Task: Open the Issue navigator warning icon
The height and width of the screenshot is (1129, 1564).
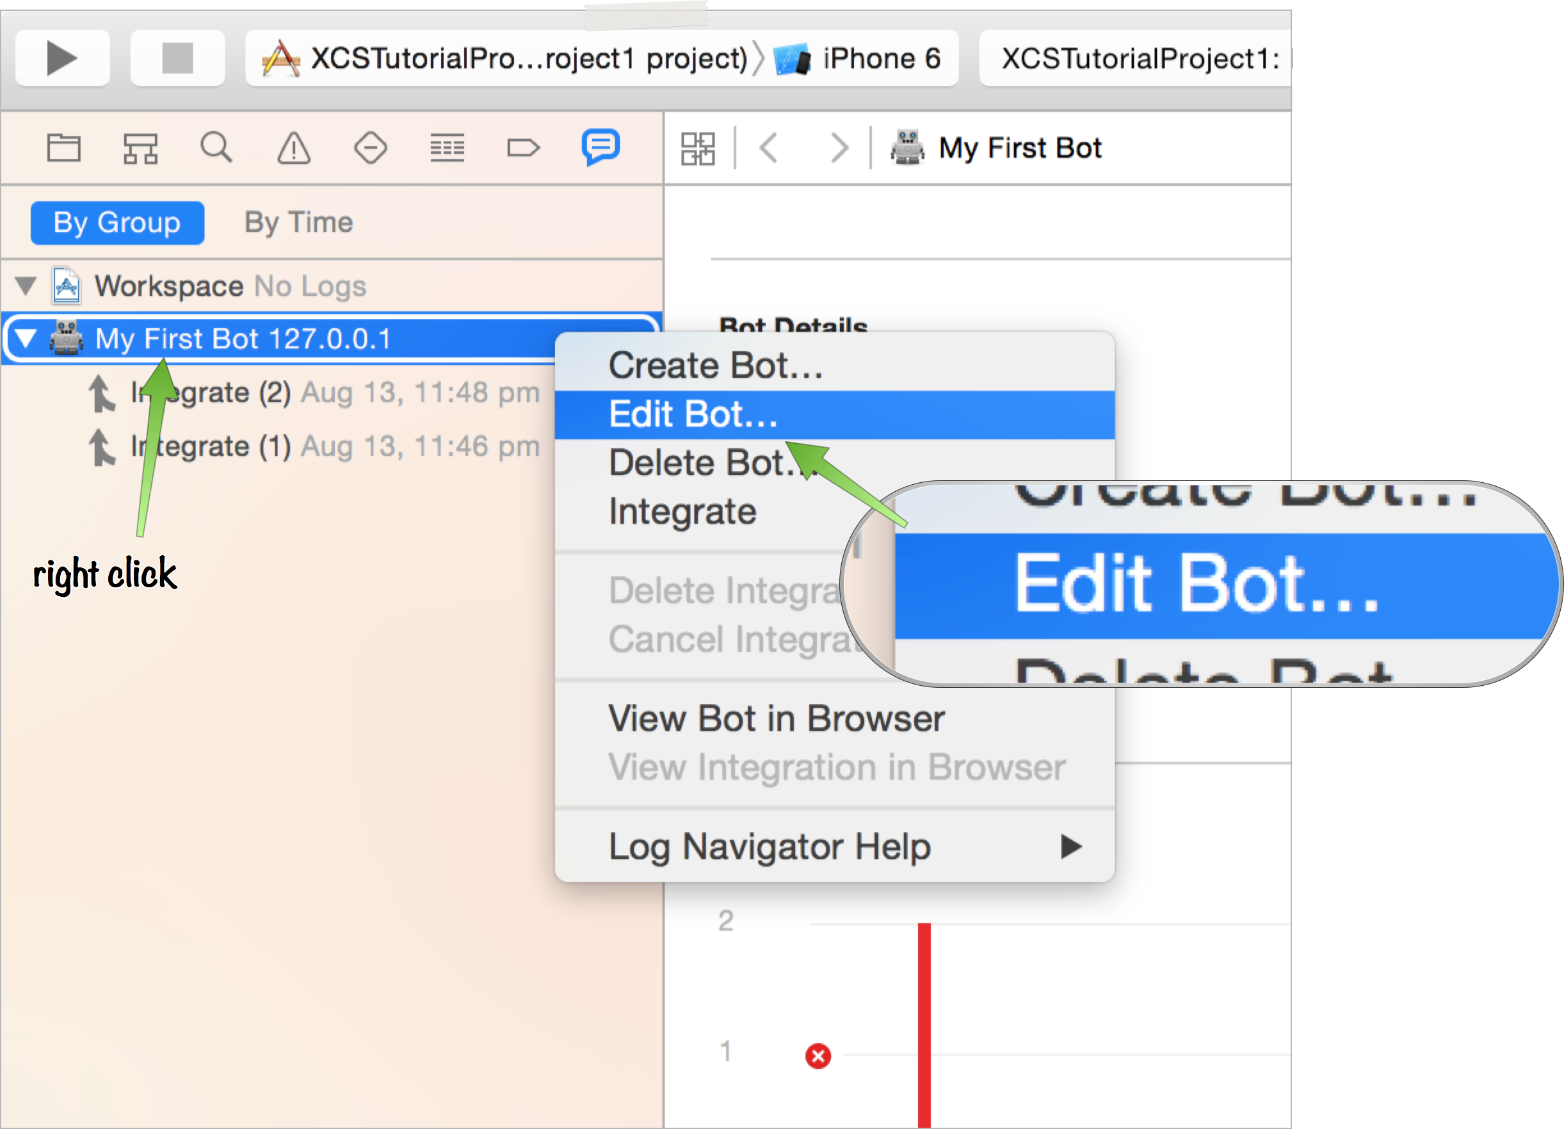Action: click(x=294, y=147)
